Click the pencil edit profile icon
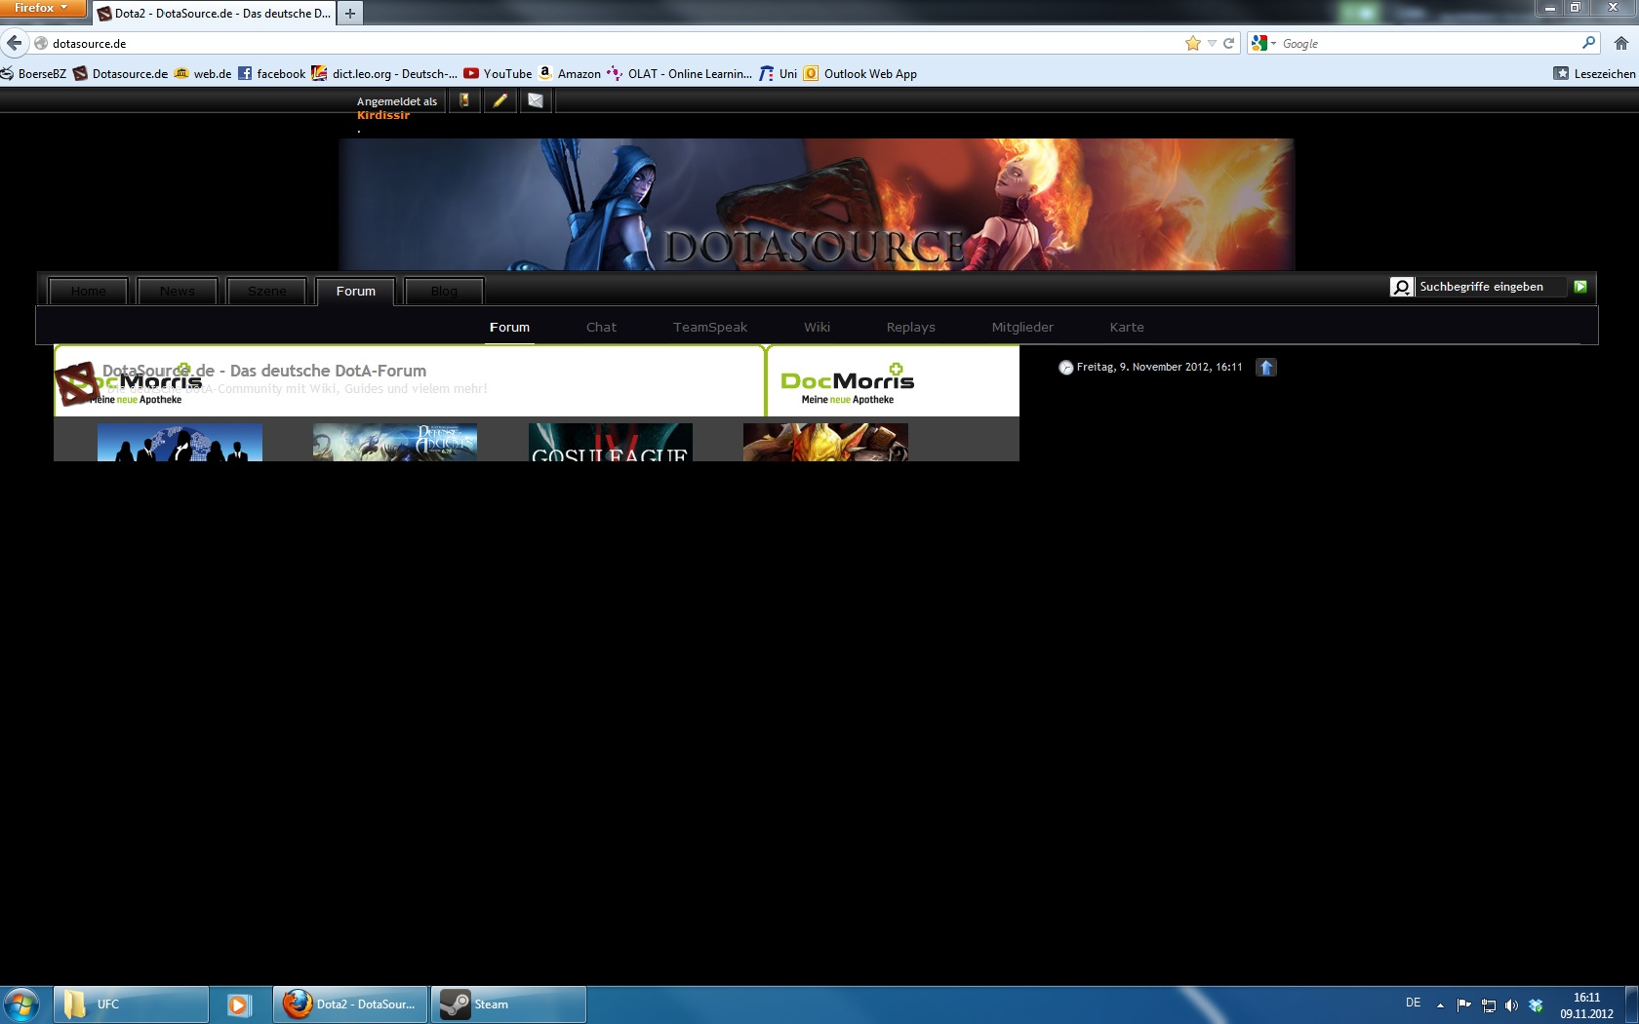Viewport: 1639px width, 1024px height. 500,100
